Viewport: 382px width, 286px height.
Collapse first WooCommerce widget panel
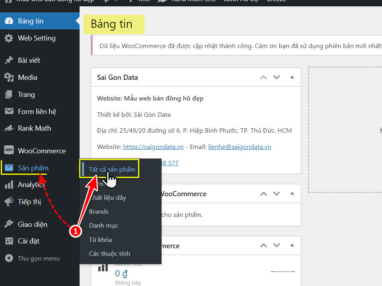(292, 193)
